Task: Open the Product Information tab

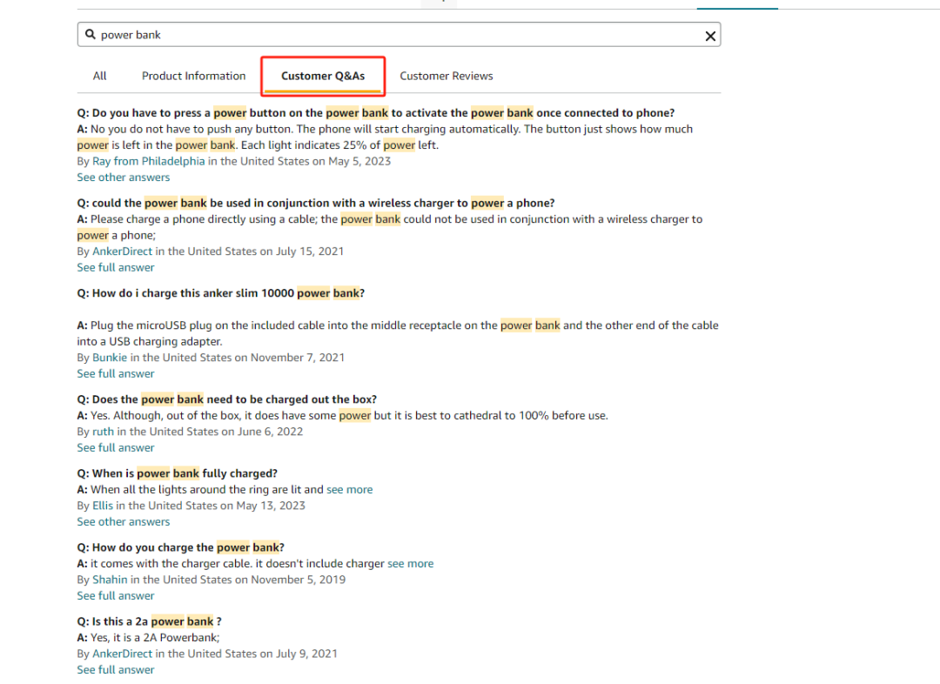Action: [x=193, y=76]
